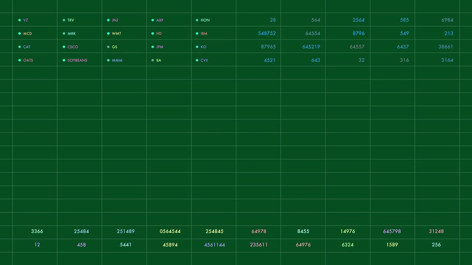Select the bottom cell showing 3366
The width and height of the screenshot is (472, 265).
35,232
